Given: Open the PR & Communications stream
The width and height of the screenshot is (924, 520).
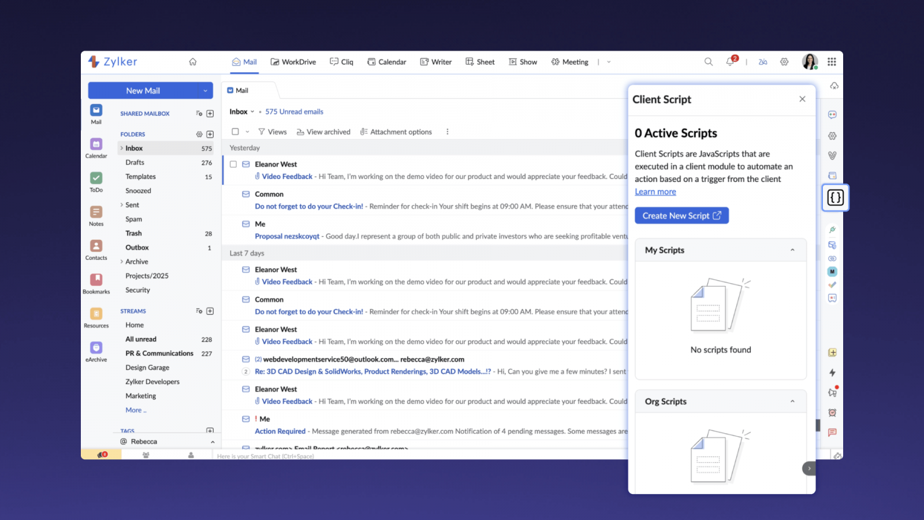Looking at the screenshot, I should tap(166, 354).
